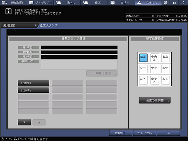Open the 機械状態 machine status tab
Image resolution: width=188 pixels, height=141 pixels.
(13, 3)
